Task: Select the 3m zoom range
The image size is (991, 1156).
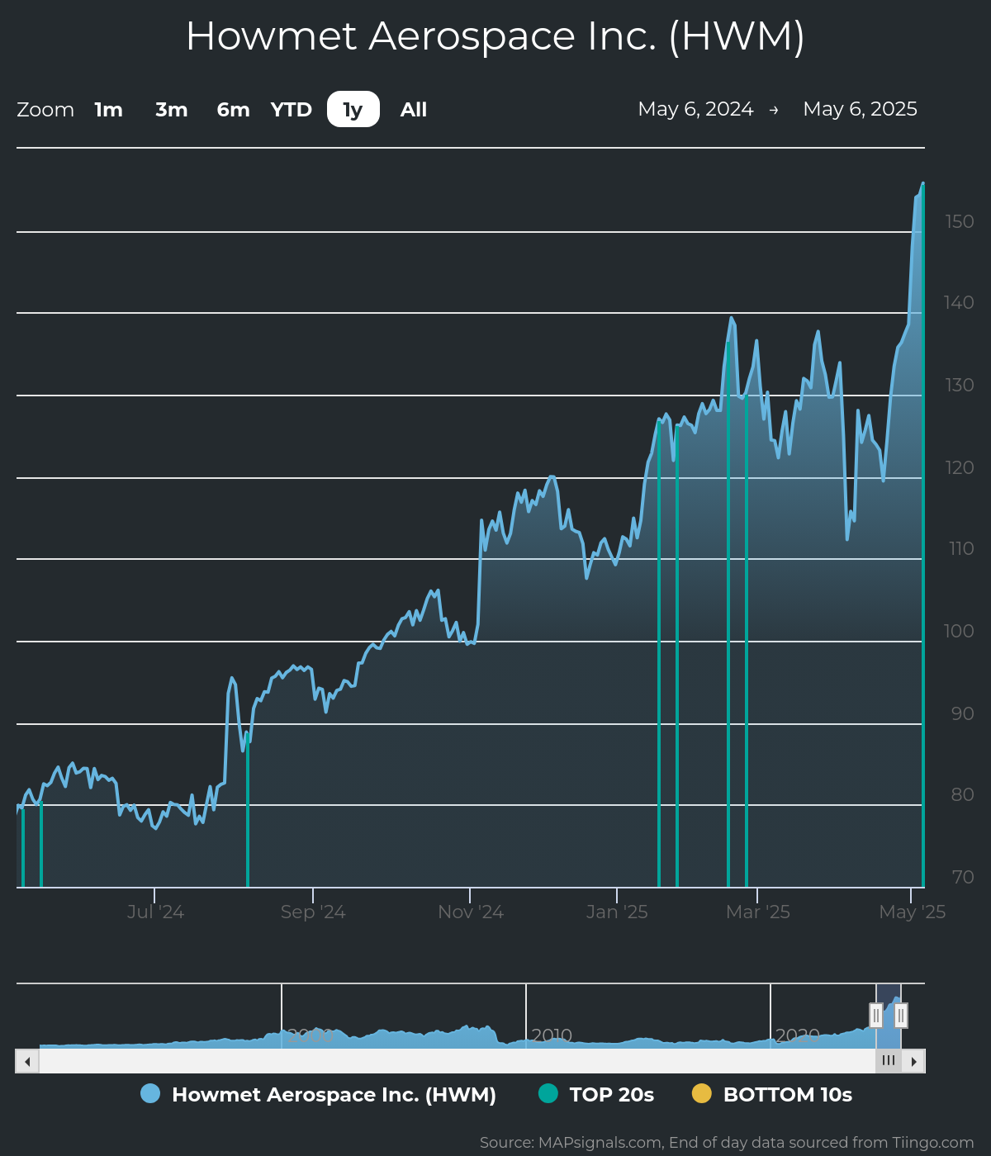Action: click(172, 109)
